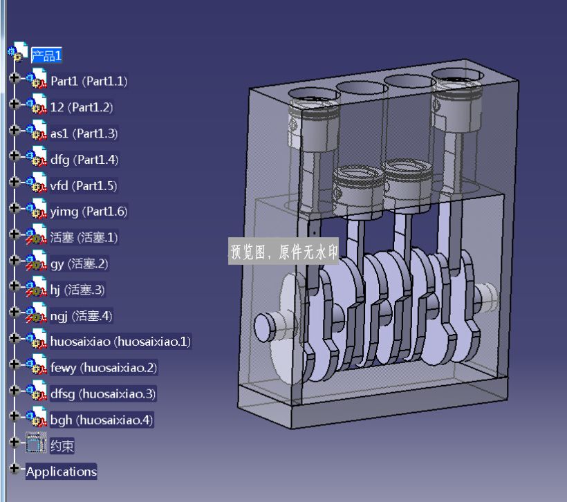Select the root product icon beside 产品1

(x=18, y=51)
